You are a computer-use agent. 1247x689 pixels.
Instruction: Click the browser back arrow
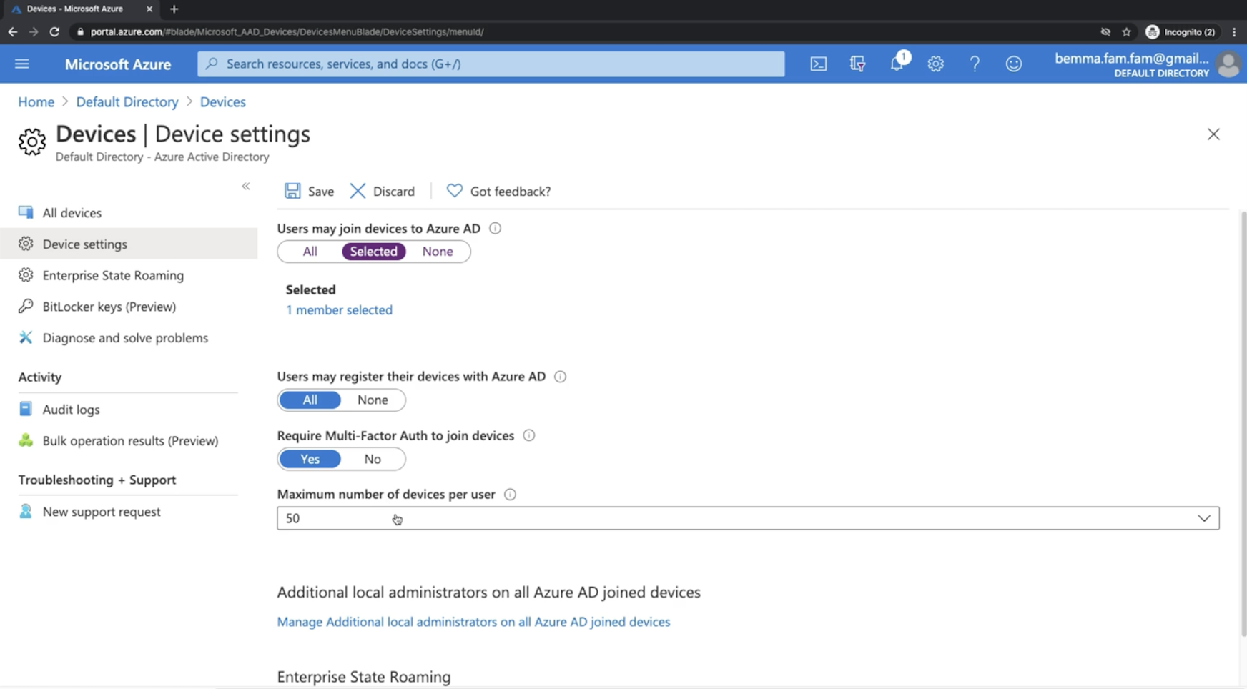click(13, 32)
